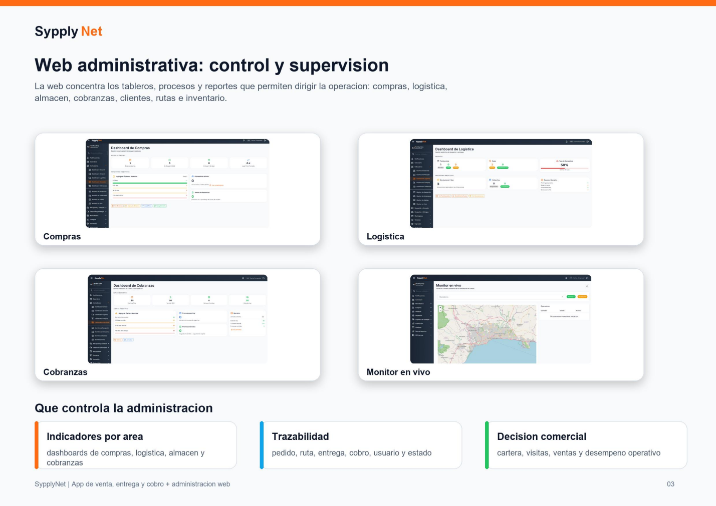Click 'pedido, ruta, entrega, cobro, usuario y estado'
Screen dimensions: 716x506
(x=352, y=453)
